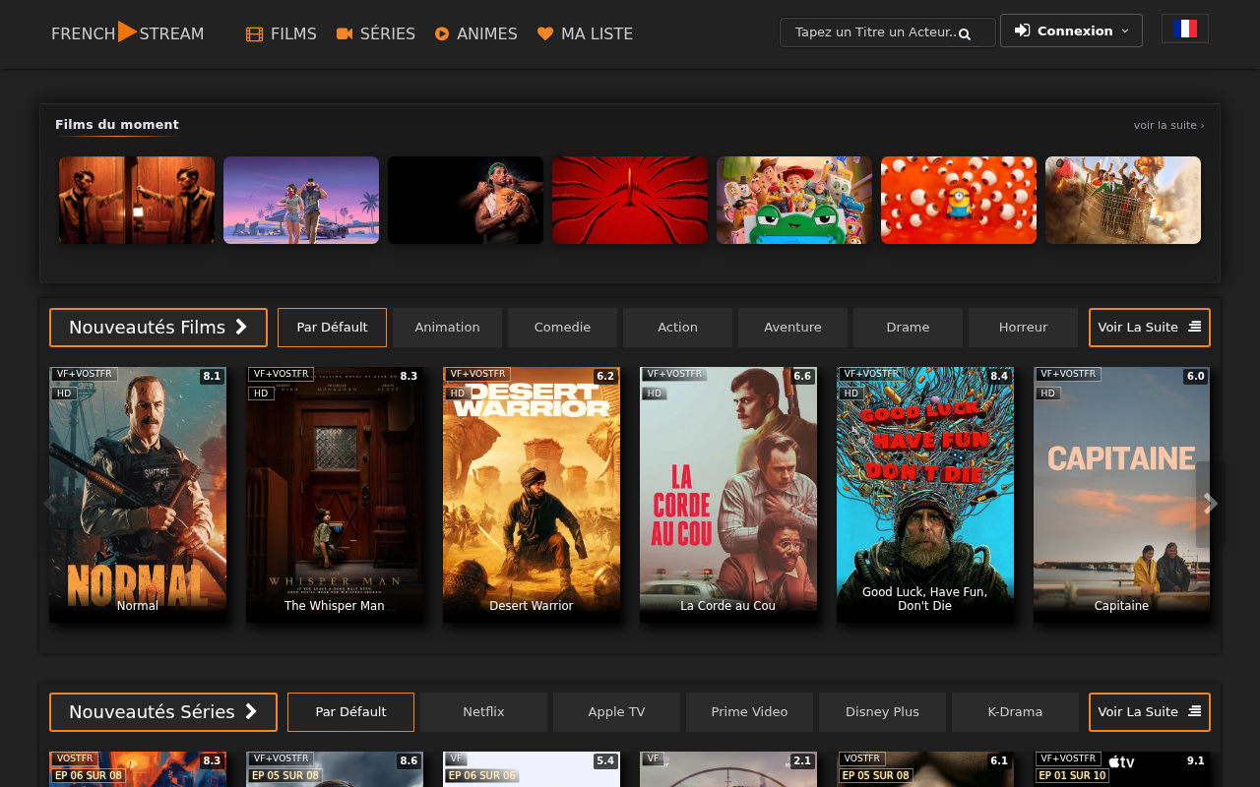Open Good Luck, Have Fun, Don't Die poster
This screenshot has width=1260, height=787.
click(925, 495)
